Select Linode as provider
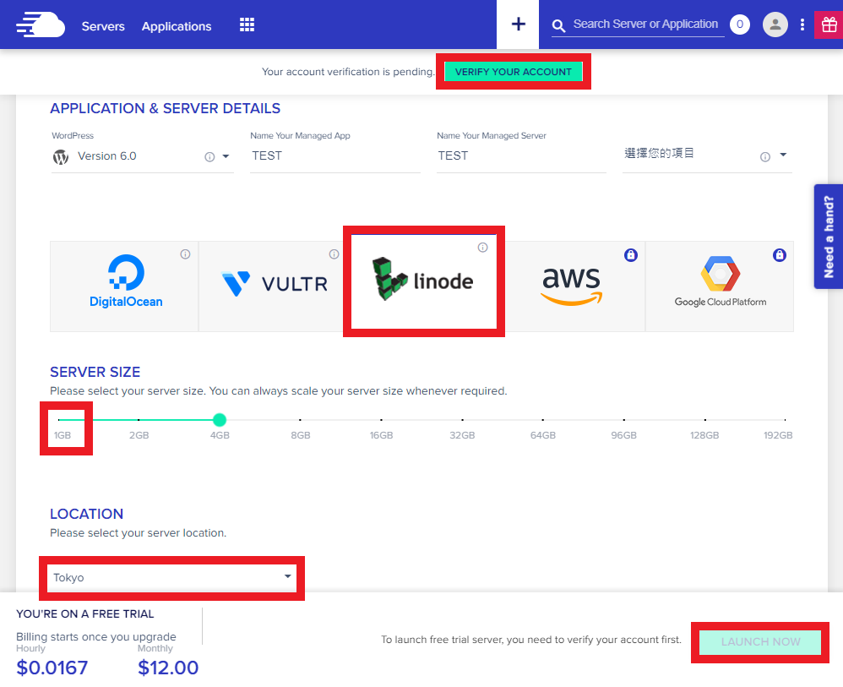Viewport: 843px width, 687px height. coord(424,281)
